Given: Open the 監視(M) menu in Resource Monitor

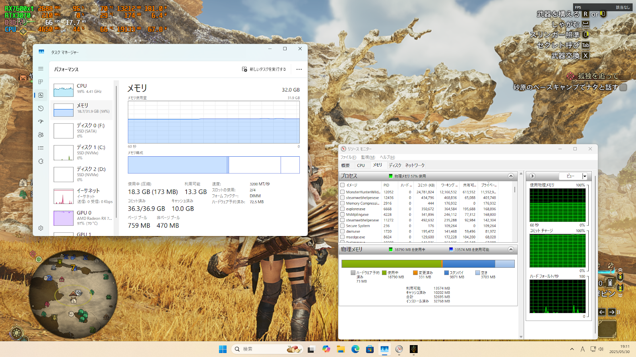Looking at the screenshot, I should pyautogui.click(x=368, y=157).
